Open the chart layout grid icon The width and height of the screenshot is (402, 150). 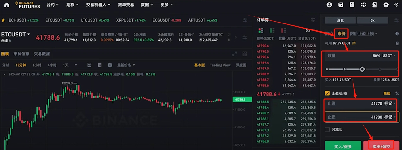pyautogui.click(x=245, y=54)
